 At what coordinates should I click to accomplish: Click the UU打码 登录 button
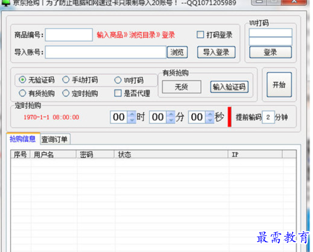(270, 52)
